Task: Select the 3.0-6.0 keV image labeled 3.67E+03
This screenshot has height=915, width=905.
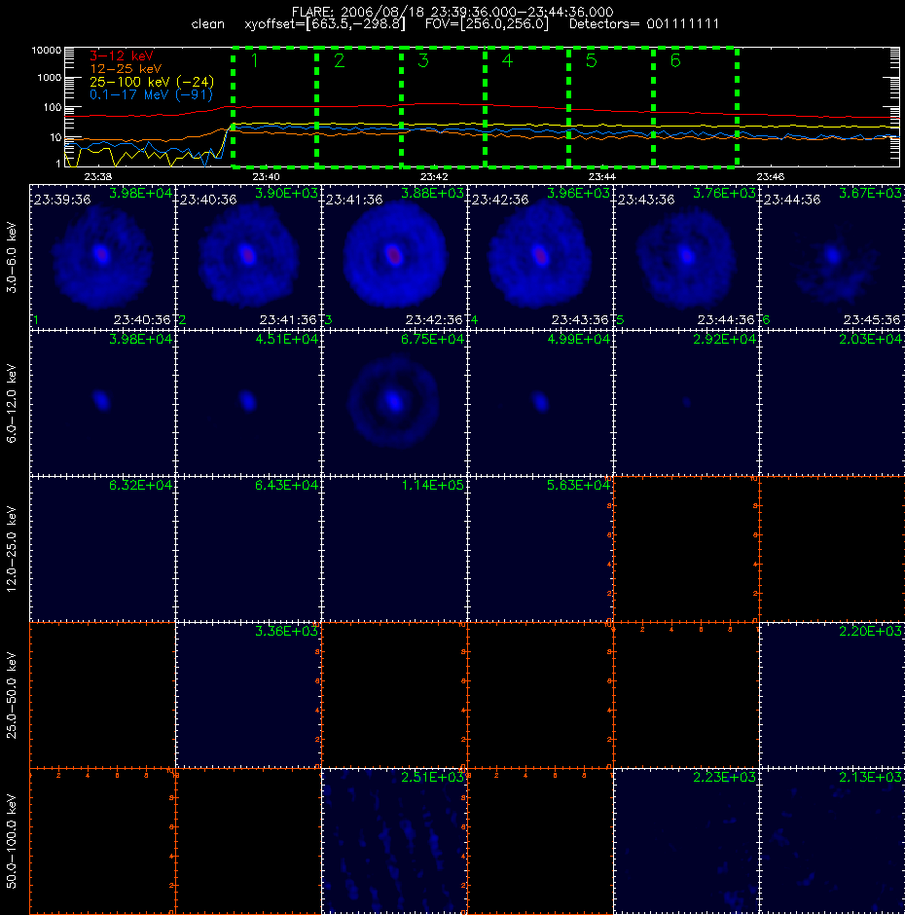Action: pos(833,257)
